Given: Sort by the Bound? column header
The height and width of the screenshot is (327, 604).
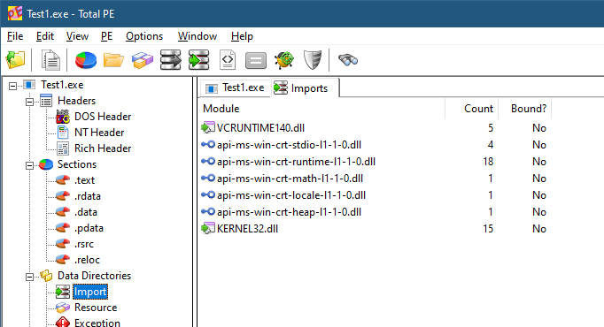Looking at the screenshot, I should 525,109.
